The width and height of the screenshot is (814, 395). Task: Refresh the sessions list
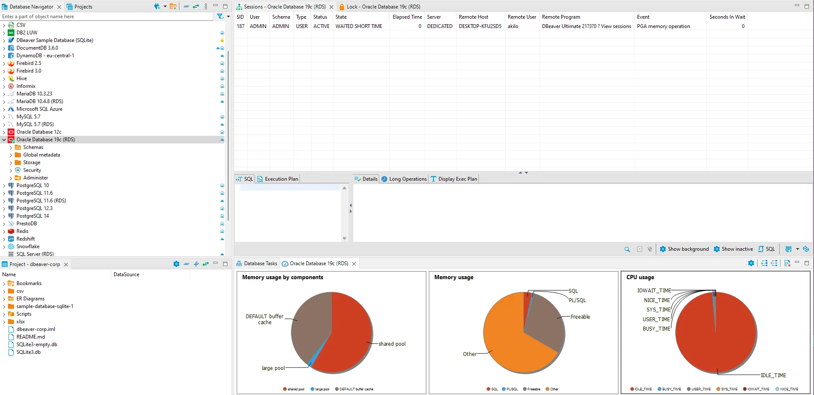806,249
